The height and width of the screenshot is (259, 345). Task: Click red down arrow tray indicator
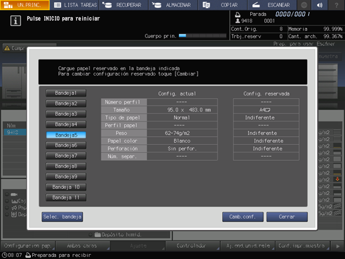337,180
